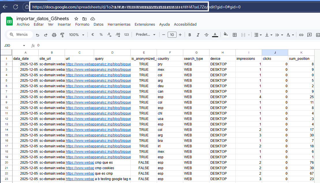Viewport: 320px width, 183px height.
Task: Select the italic formatting icon
Action: (x=198, y=35)
